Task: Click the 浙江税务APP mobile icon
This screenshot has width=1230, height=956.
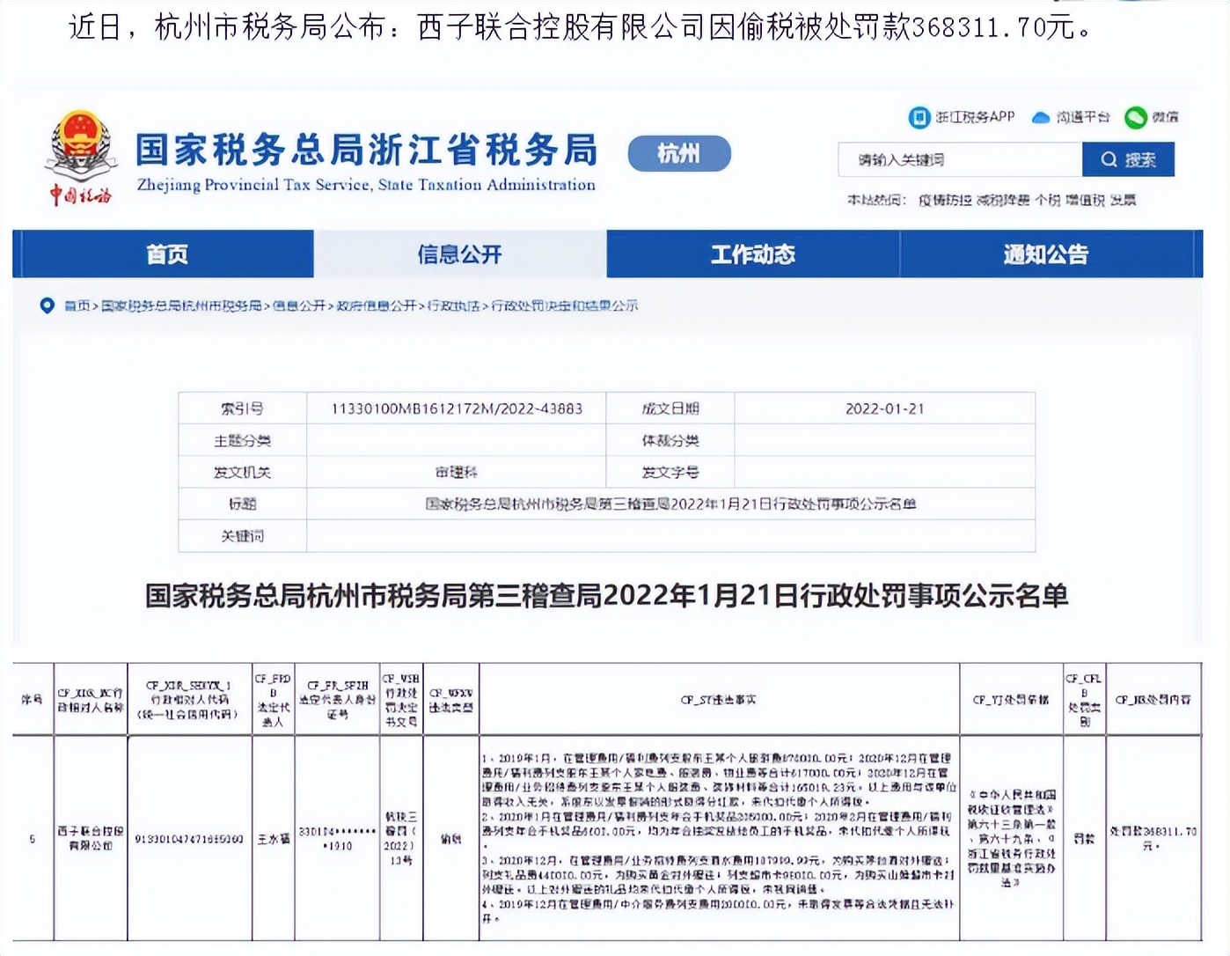Action: pyautogui.click(x=920, y=116)
